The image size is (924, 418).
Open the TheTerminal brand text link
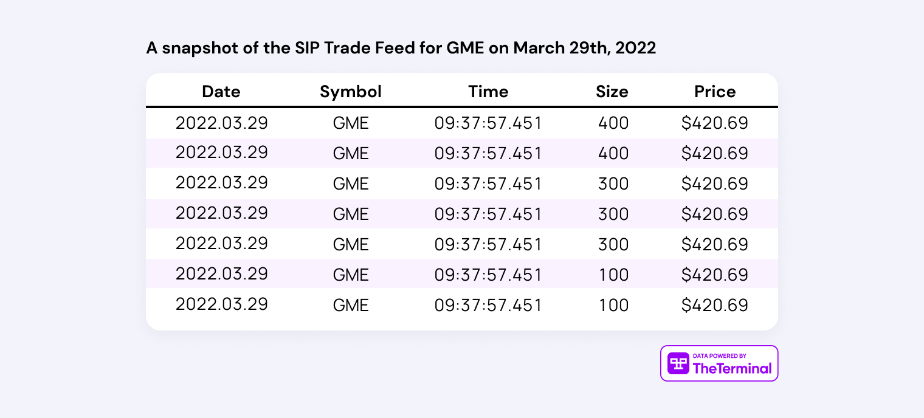click(x=733, y=368)
